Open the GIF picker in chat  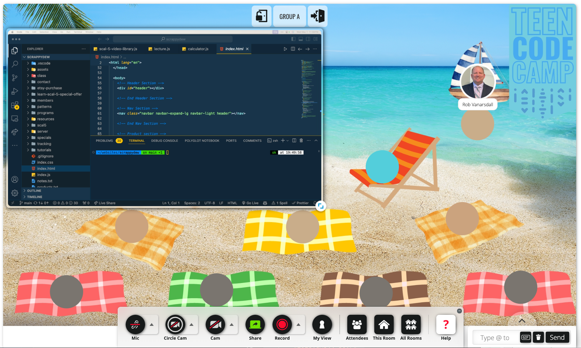(x=526, y=337)
